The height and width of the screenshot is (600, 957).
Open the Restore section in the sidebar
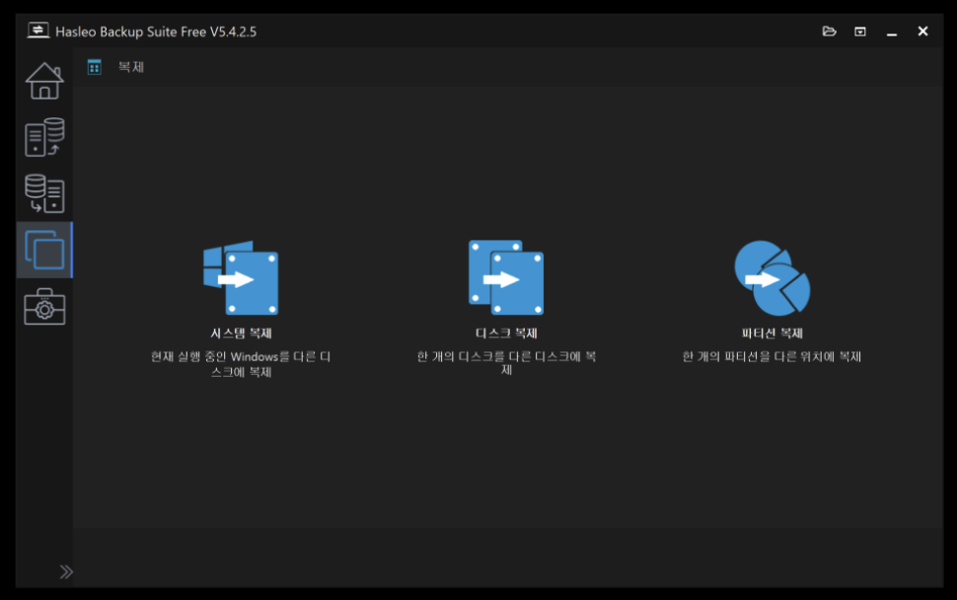coord(44,193)
